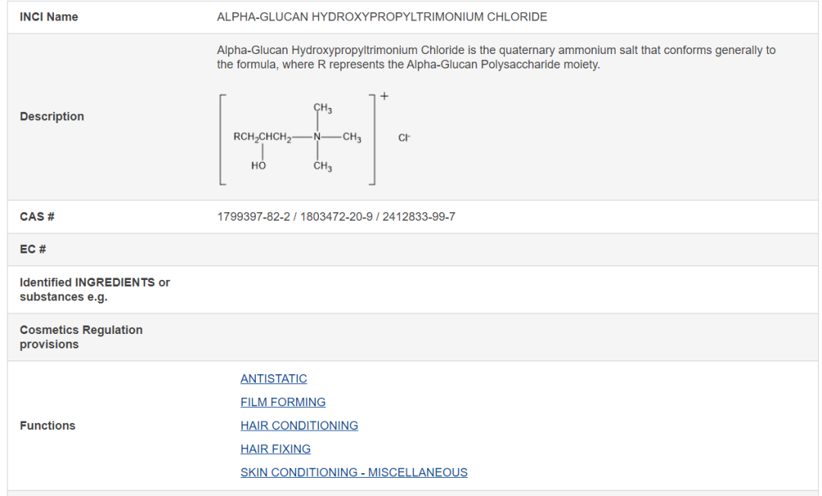Click the empty EC # value cell

click(514, 250)
